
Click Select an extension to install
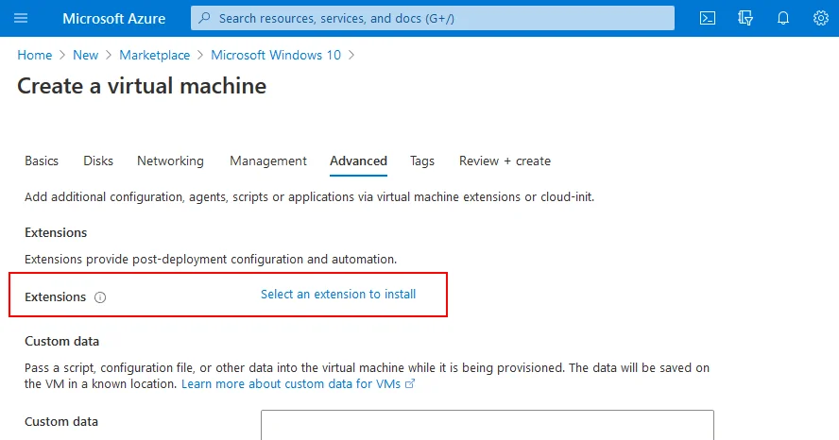(x=338, y=294)
